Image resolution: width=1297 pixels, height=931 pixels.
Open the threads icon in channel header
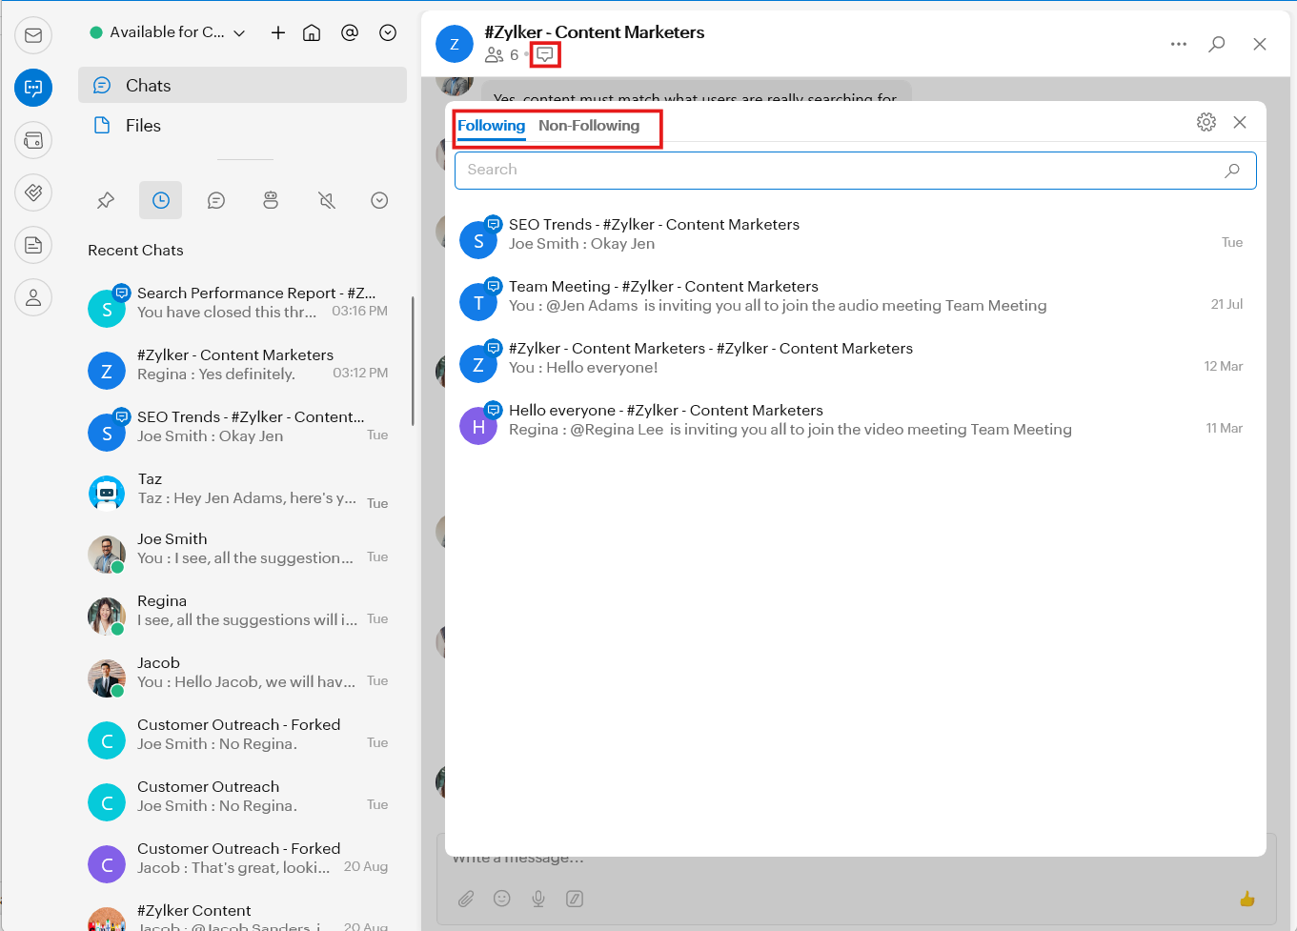click(x=545, y=55)
